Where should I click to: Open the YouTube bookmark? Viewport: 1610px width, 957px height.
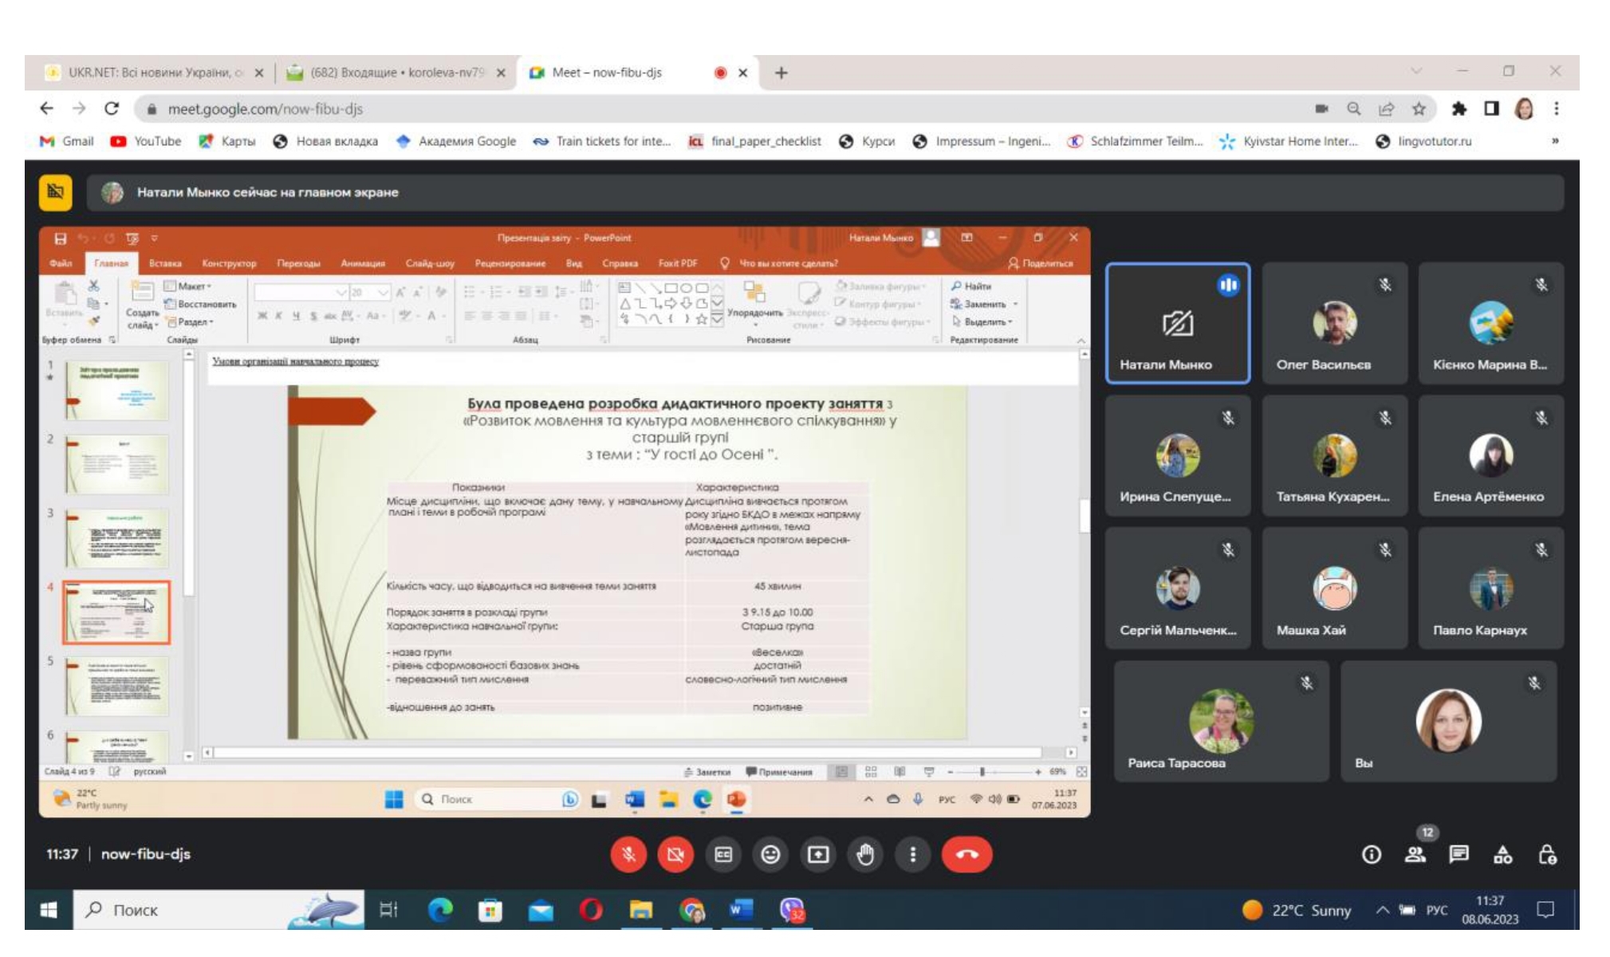[146, 141]
